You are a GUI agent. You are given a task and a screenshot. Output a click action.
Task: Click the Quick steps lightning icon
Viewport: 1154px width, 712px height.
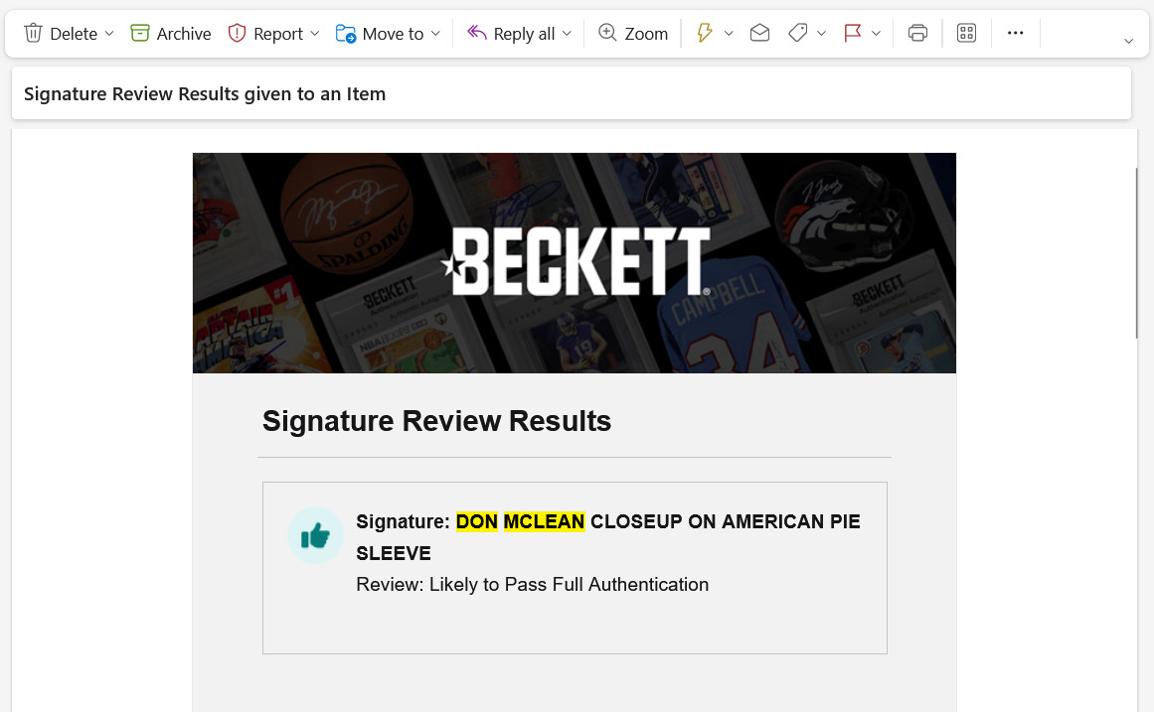click(705, 33)
